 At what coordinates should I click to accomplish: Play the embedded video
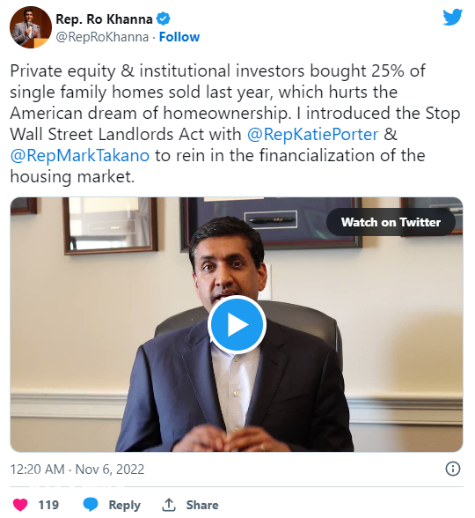[237, 324]
